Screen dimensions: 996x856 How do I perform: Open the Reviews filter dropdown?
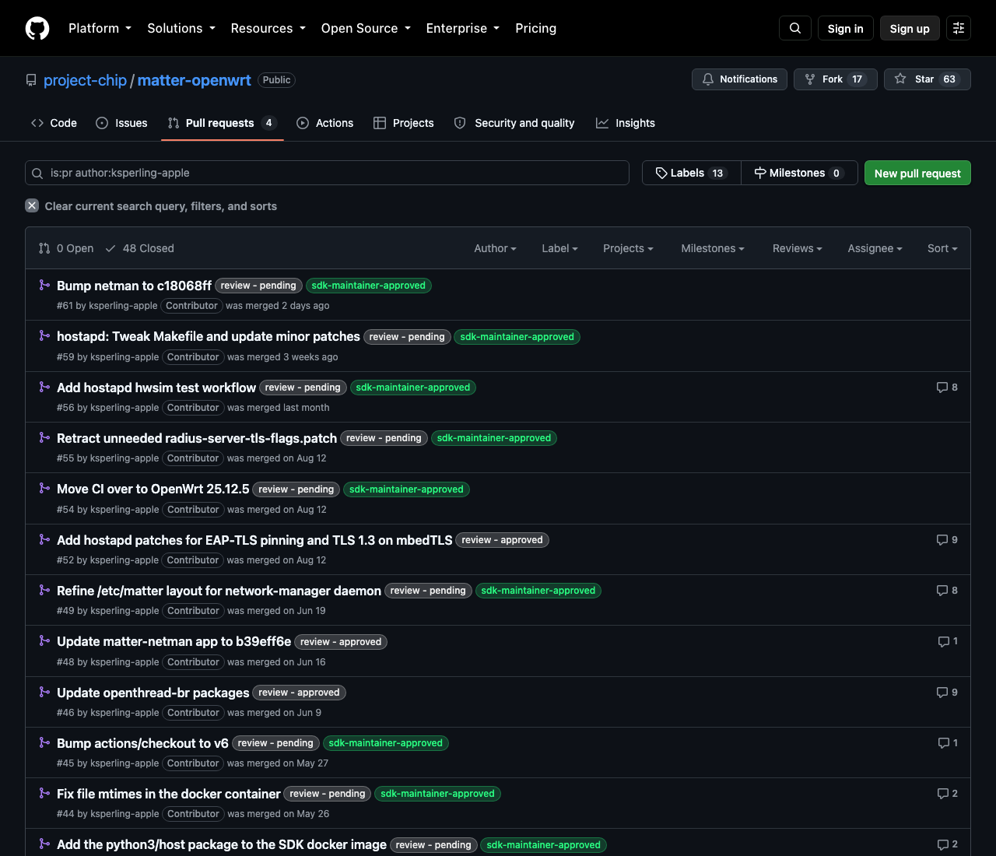[798, 248]
